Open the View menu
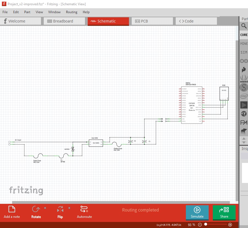This screenshot has height=228, width=248. click(x=39, y=12)
